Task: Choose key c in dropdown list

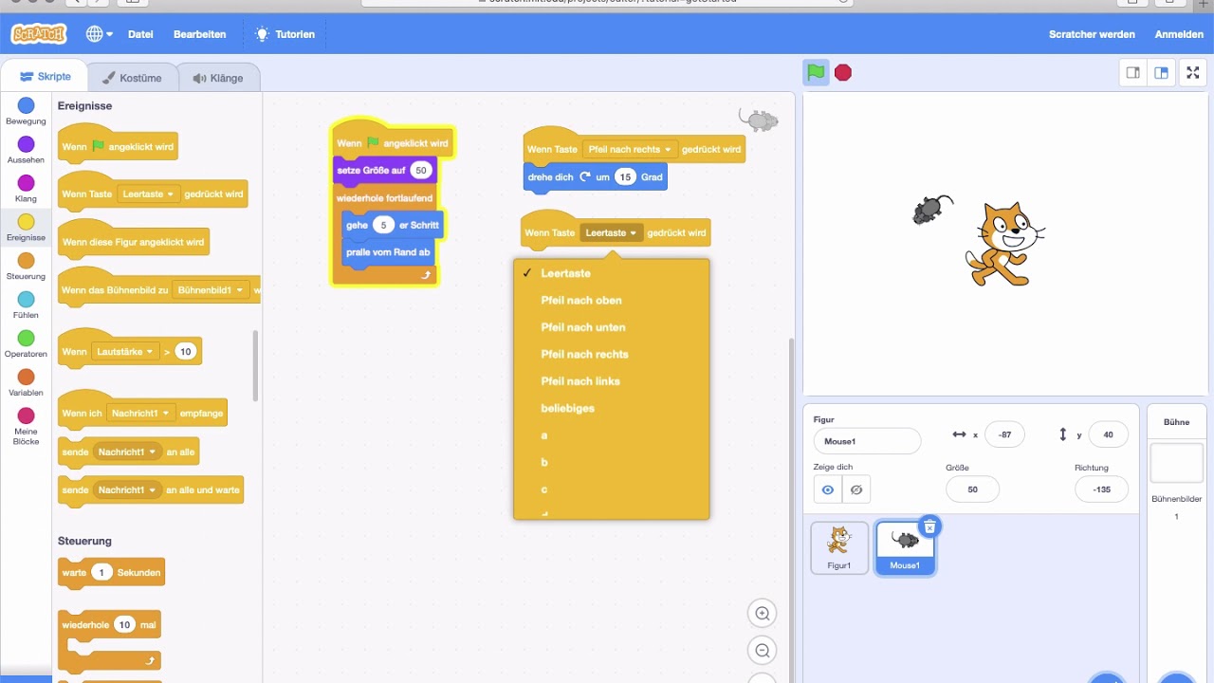Action: pos(612,489)
